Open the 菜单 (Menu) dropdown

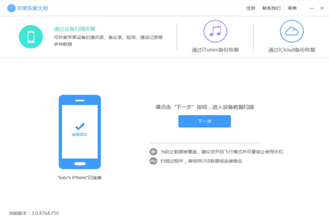point(292,8)
